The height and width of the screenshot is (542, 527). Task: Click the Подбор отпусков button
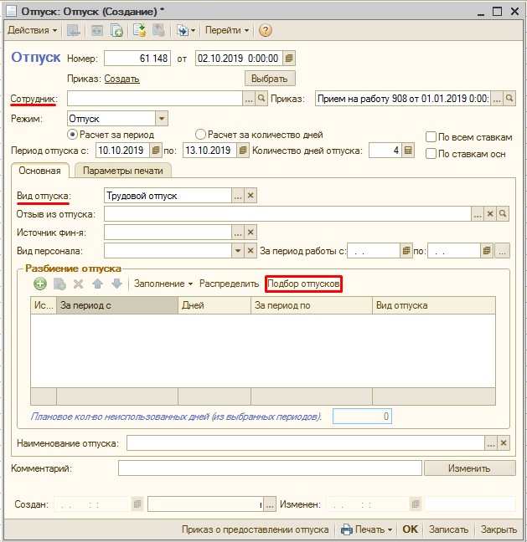[x=303, y=284]
